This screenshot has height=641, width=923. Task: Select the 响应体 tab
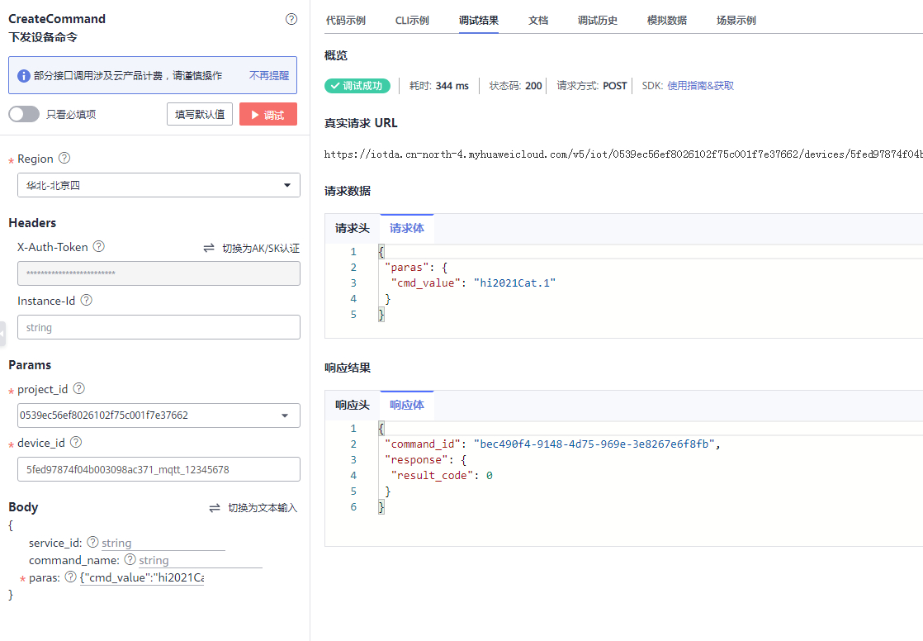pos(407,405)
